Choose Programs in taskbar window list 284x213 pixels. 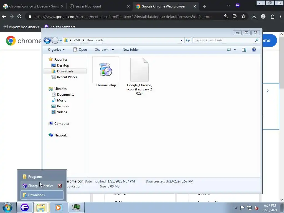coord(42,177)
